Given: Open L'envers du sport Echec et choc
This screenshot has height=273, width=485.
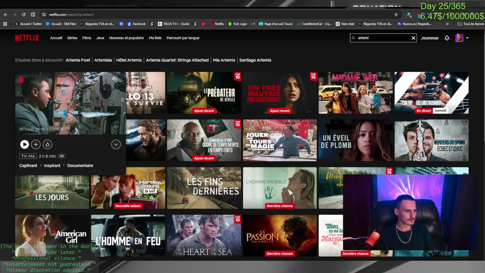Looking at the screenshot, I should (x=432, y=140).
